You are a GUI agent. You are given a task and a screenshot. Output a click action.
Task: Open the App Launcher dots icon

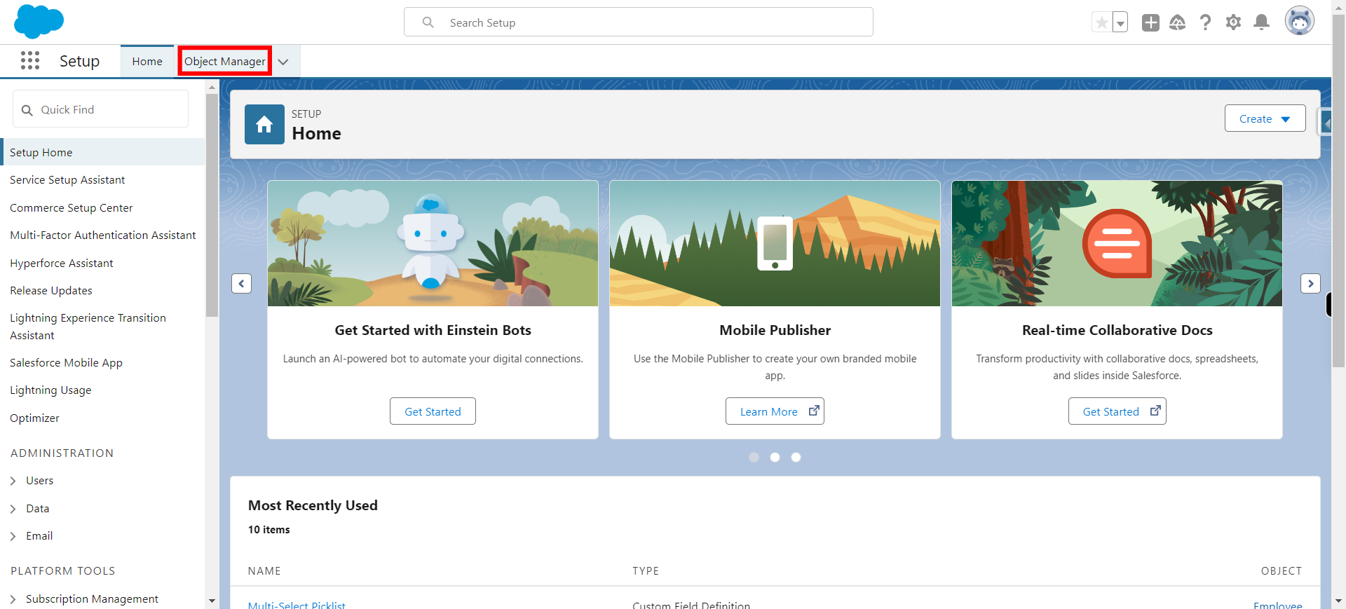click(x=30, y=61)
